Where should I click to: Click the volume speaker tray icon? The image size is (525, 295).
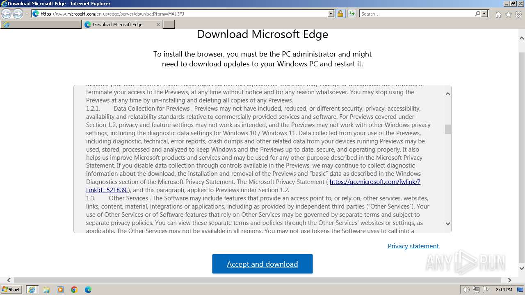466,290
